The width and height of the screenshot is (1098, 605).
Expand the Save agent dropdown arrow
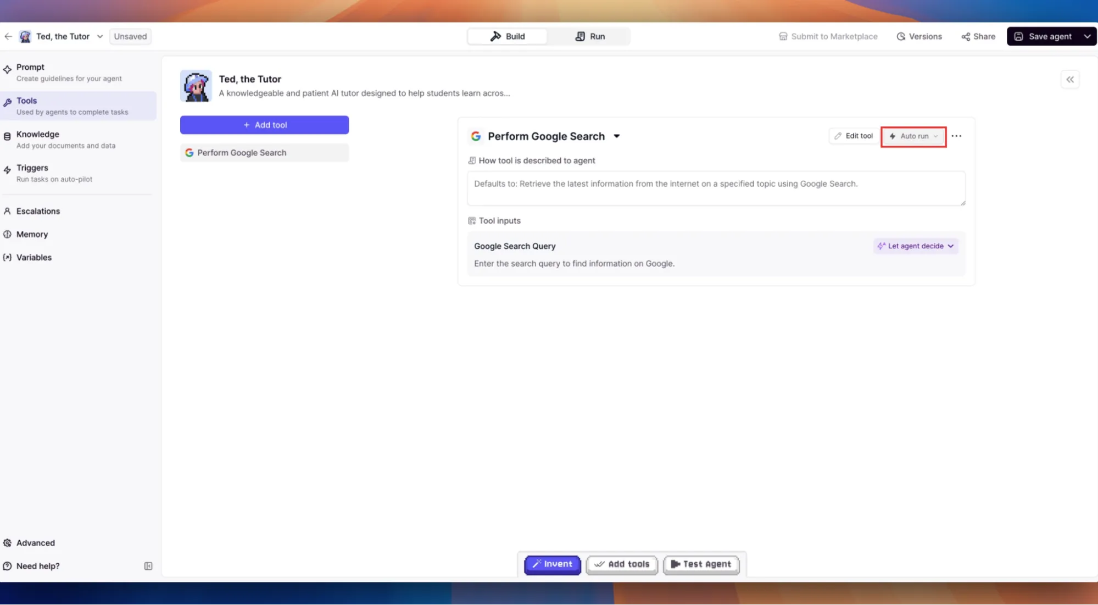click(1088, 36)
